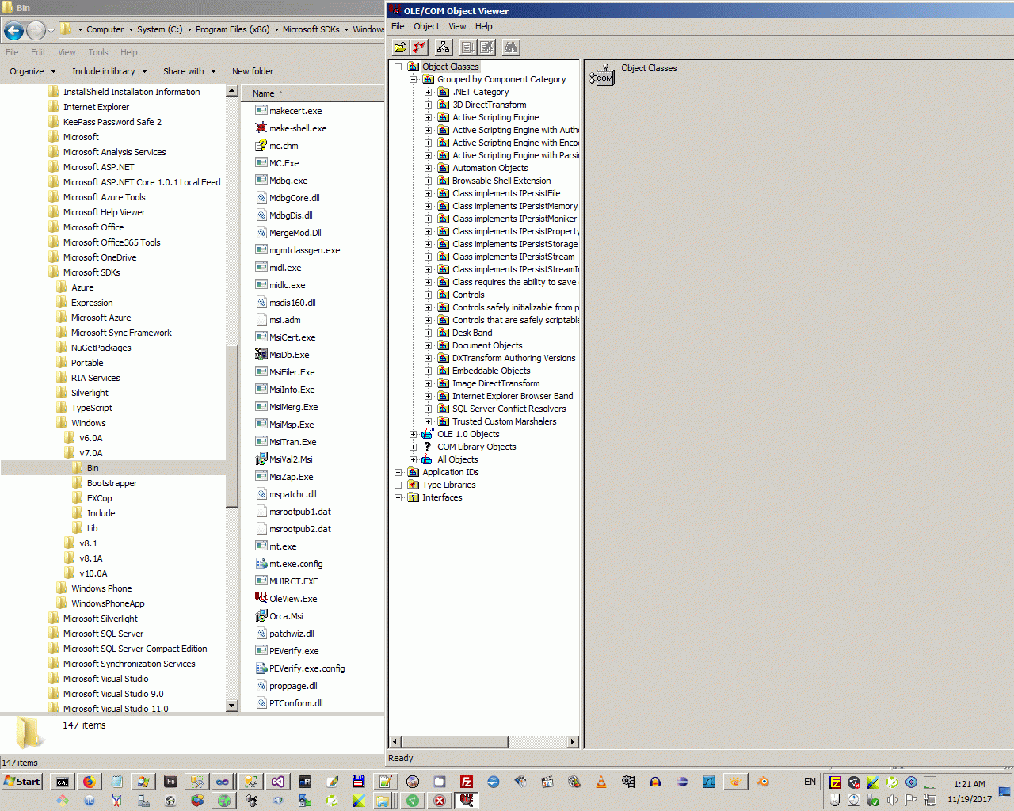Open the Edit menu in Explorer
Viewport: 1014px width, 811px height.
click(38, 52)
